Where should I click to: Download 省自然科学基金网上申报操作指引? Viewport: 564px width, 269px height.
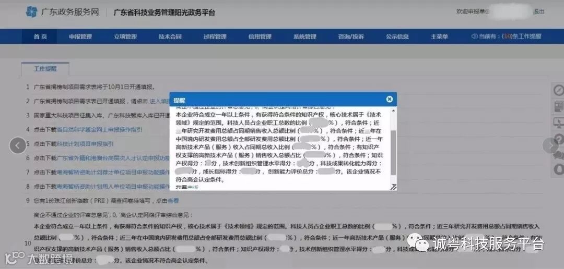[99, 130]
